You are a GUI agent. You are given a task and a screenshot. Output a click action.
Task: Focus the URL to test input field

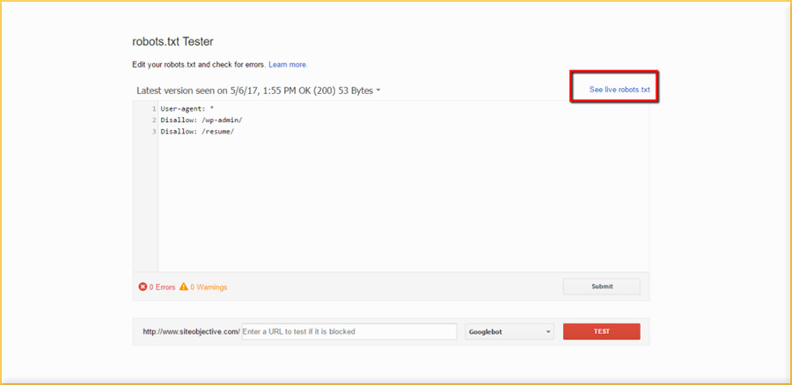[x=349, y=331]
